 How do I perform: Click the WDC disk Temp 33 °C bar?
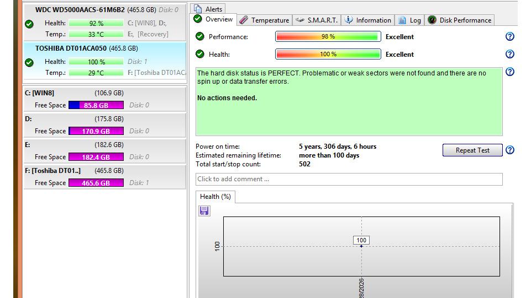tap(96, 34)
